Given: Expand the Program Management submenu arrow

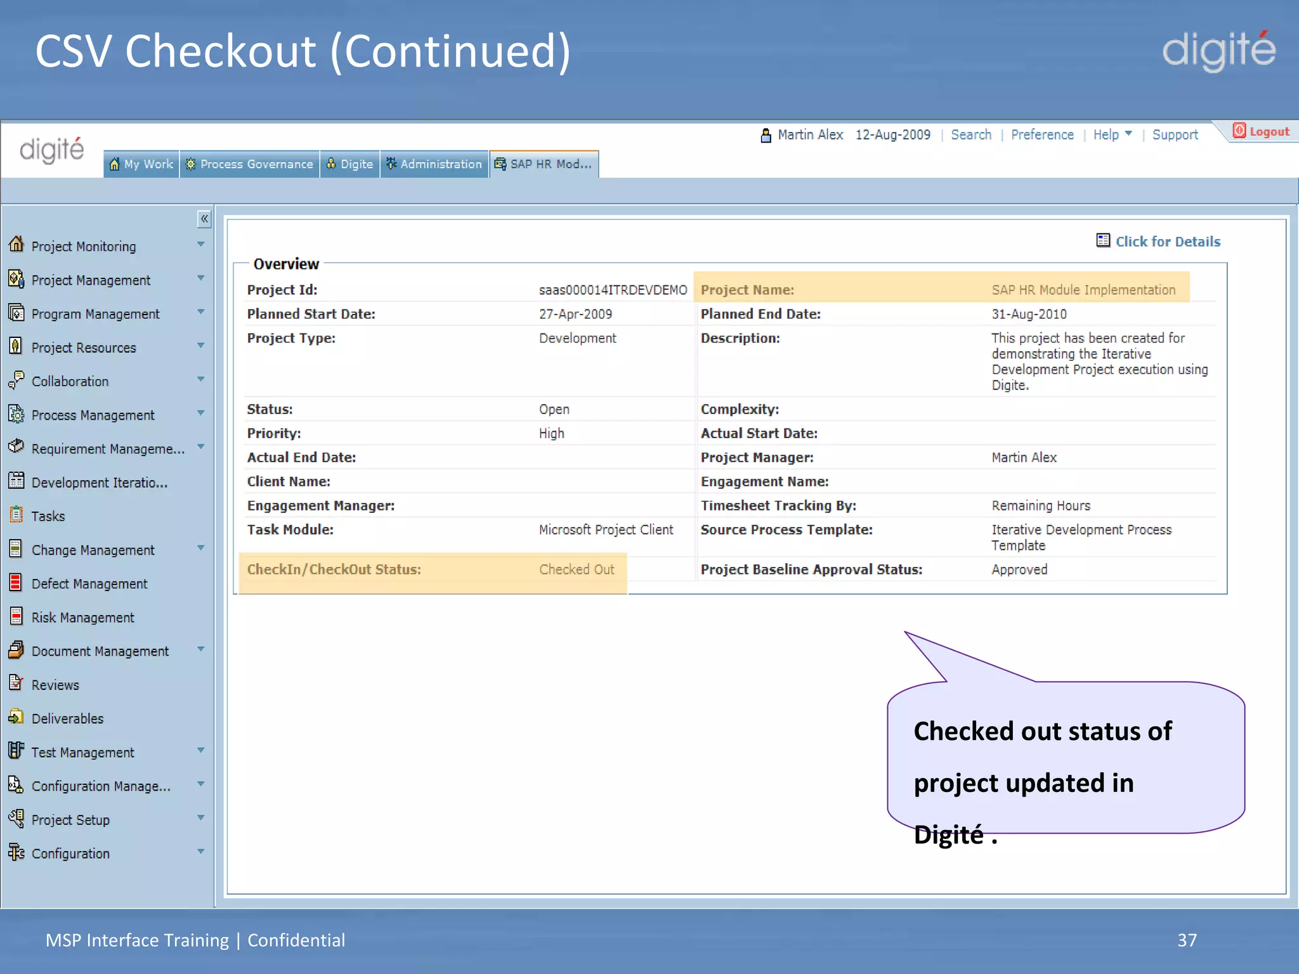Looking at the screenshot, I should coord(200,312).
